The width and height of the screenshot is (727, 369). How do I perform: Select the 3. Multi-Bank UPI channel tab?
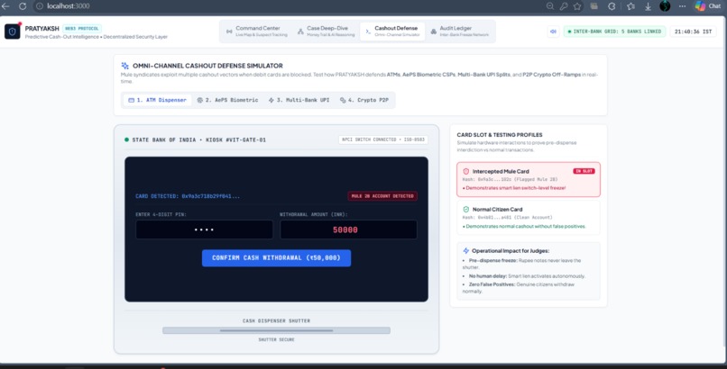(x=299, y=100)
